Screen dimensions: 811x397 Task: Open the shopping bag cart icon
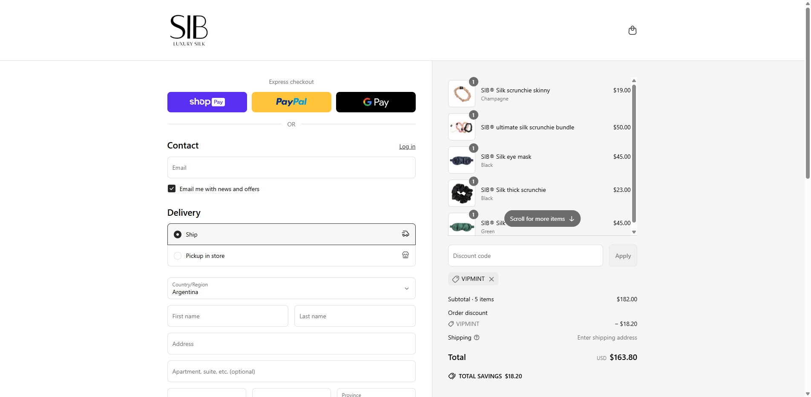(x=633, y=30)
